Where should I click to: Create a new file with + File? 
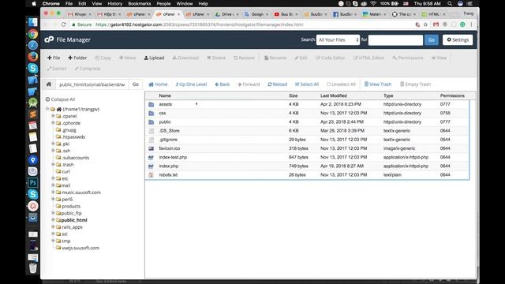tap(54, 58)
